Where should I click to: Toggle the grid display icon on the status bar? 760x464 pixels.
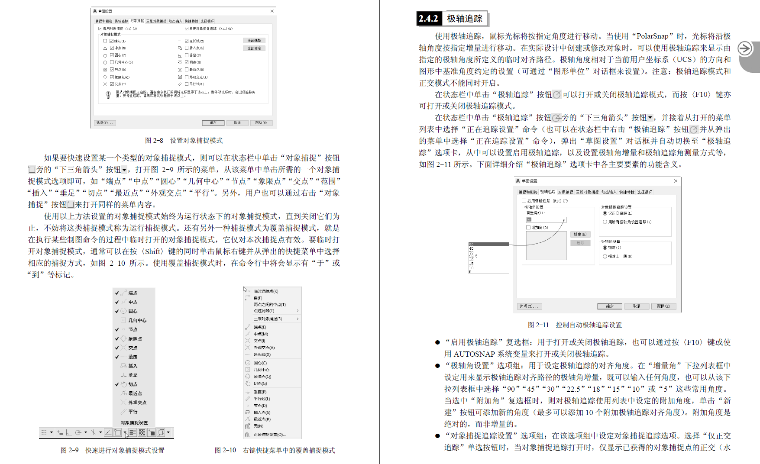[44, 432]
